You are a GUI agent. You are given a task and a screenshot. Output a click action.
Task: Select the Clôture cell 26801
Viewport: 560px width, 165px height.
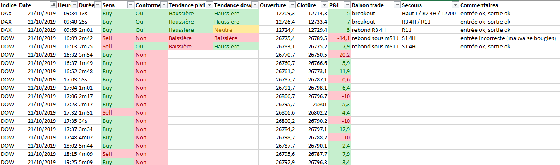(x=312, y=104)
